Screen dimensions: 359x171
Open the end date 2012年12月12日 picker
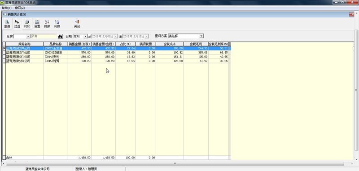pos(147,36)
